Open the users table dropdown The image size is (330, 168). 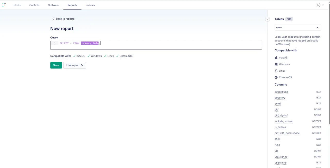coord(298,27)
